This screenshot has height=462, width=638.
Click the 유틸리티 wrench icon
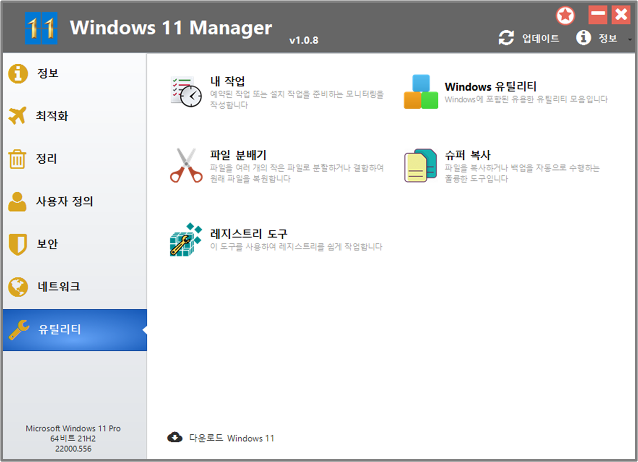point(18,330)
